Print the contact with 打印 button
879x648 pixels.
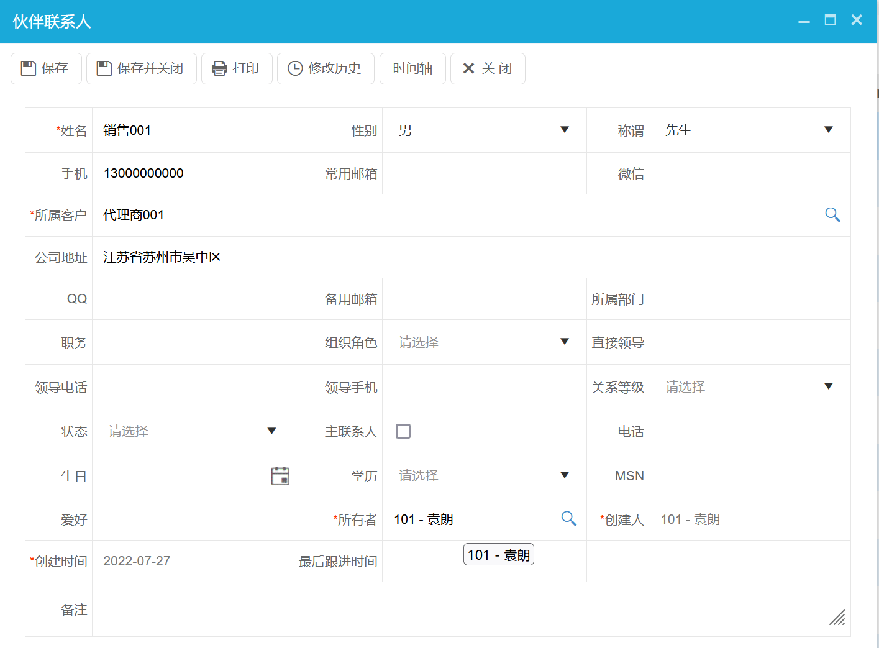point(236,68)
